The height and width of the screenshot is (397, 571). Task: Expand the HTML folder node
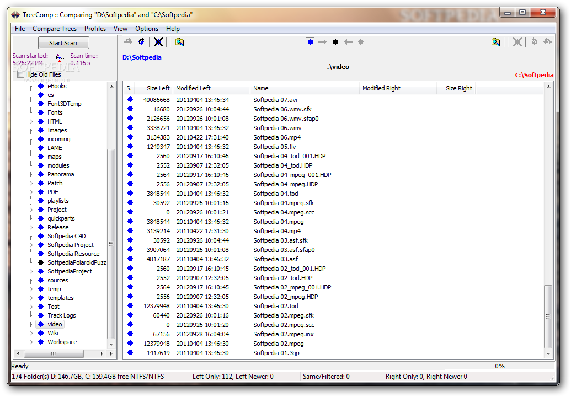pyautogui.click(x=31, y=121)
